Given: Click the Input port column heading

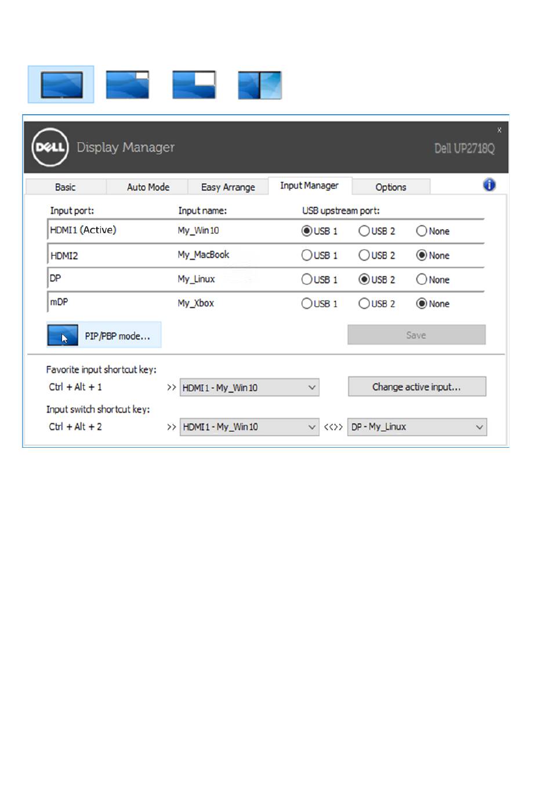Looking at the screenshot, I should [x=72, y=211].
